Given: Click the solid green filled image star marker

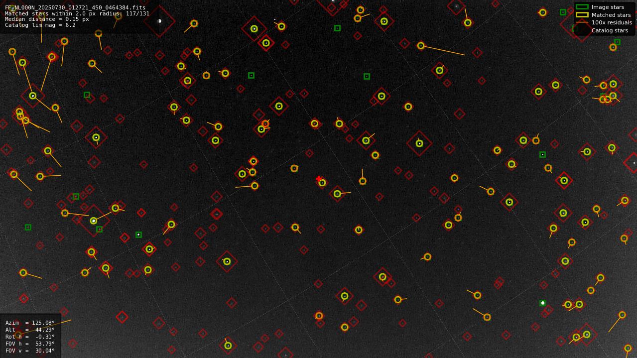Looking at the screenshot, I should (x=542, y=303).
